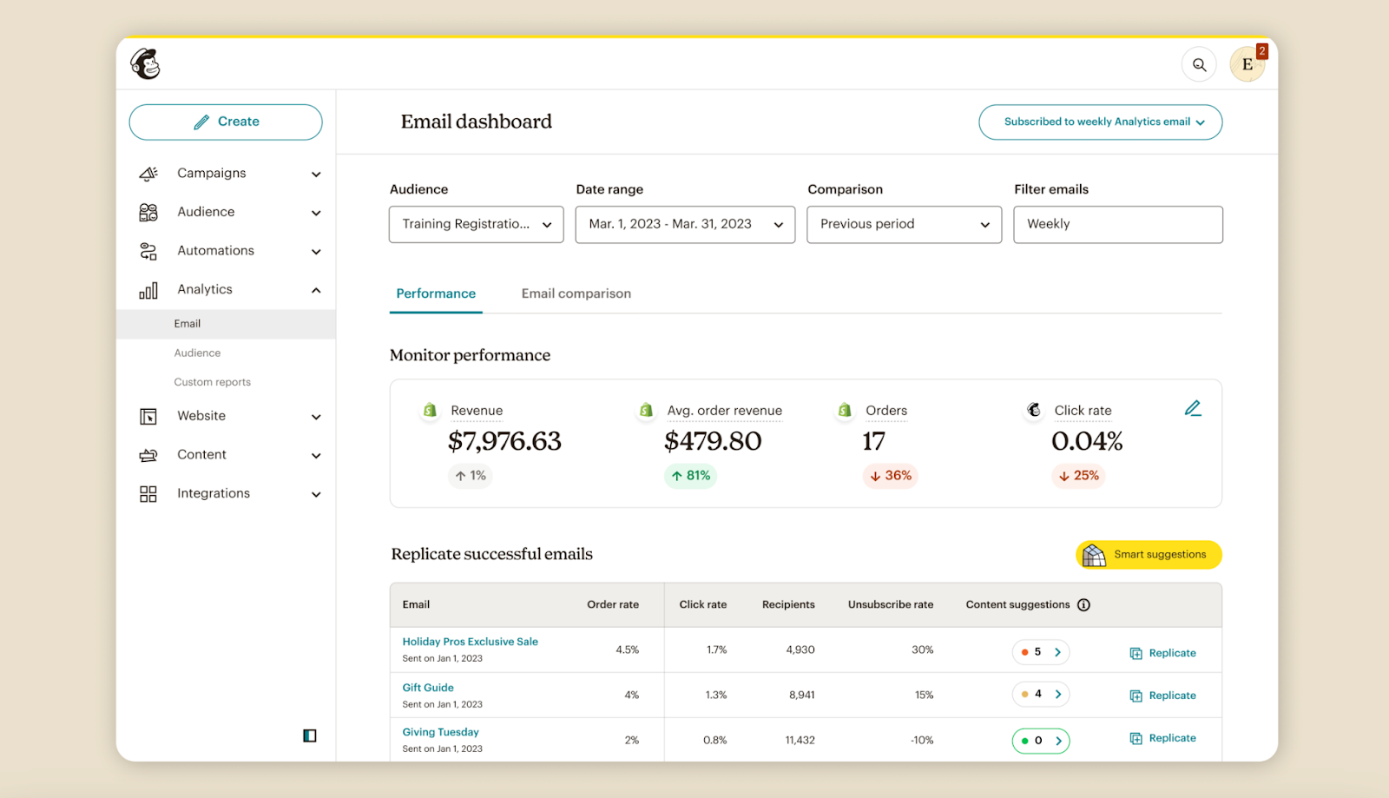Open the account avatar menu
This screenshot has height=798, width=1389.
click(1247, 64)
